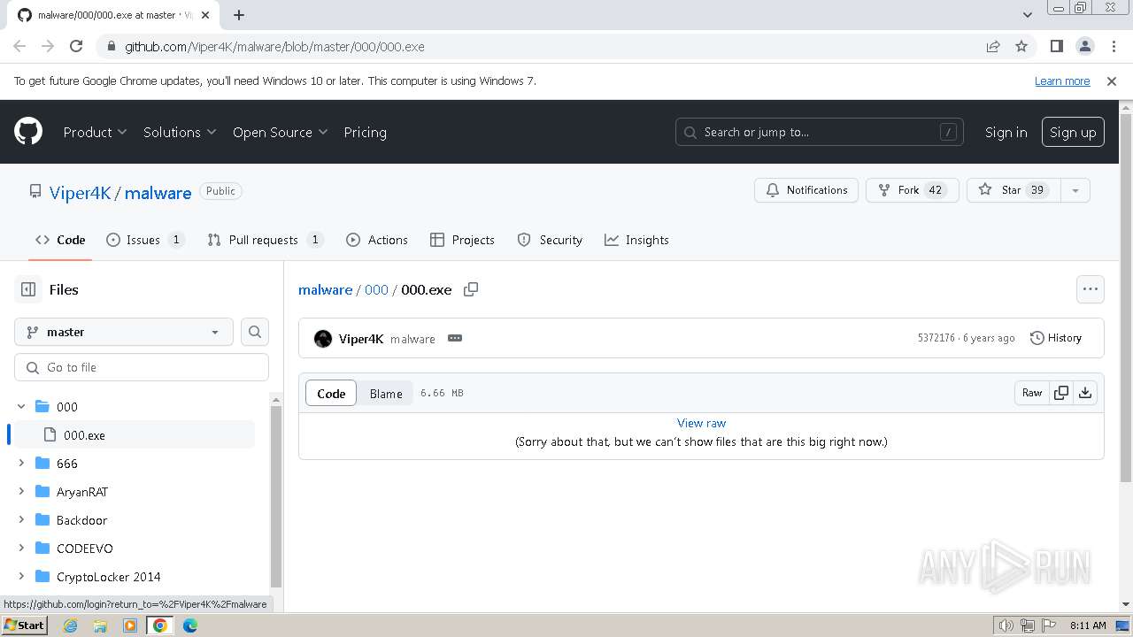Image resolution: width=1133 pixels, height=637 pixels.
Task: Expand the Backdoor folder
Action: tap(22, 519)
